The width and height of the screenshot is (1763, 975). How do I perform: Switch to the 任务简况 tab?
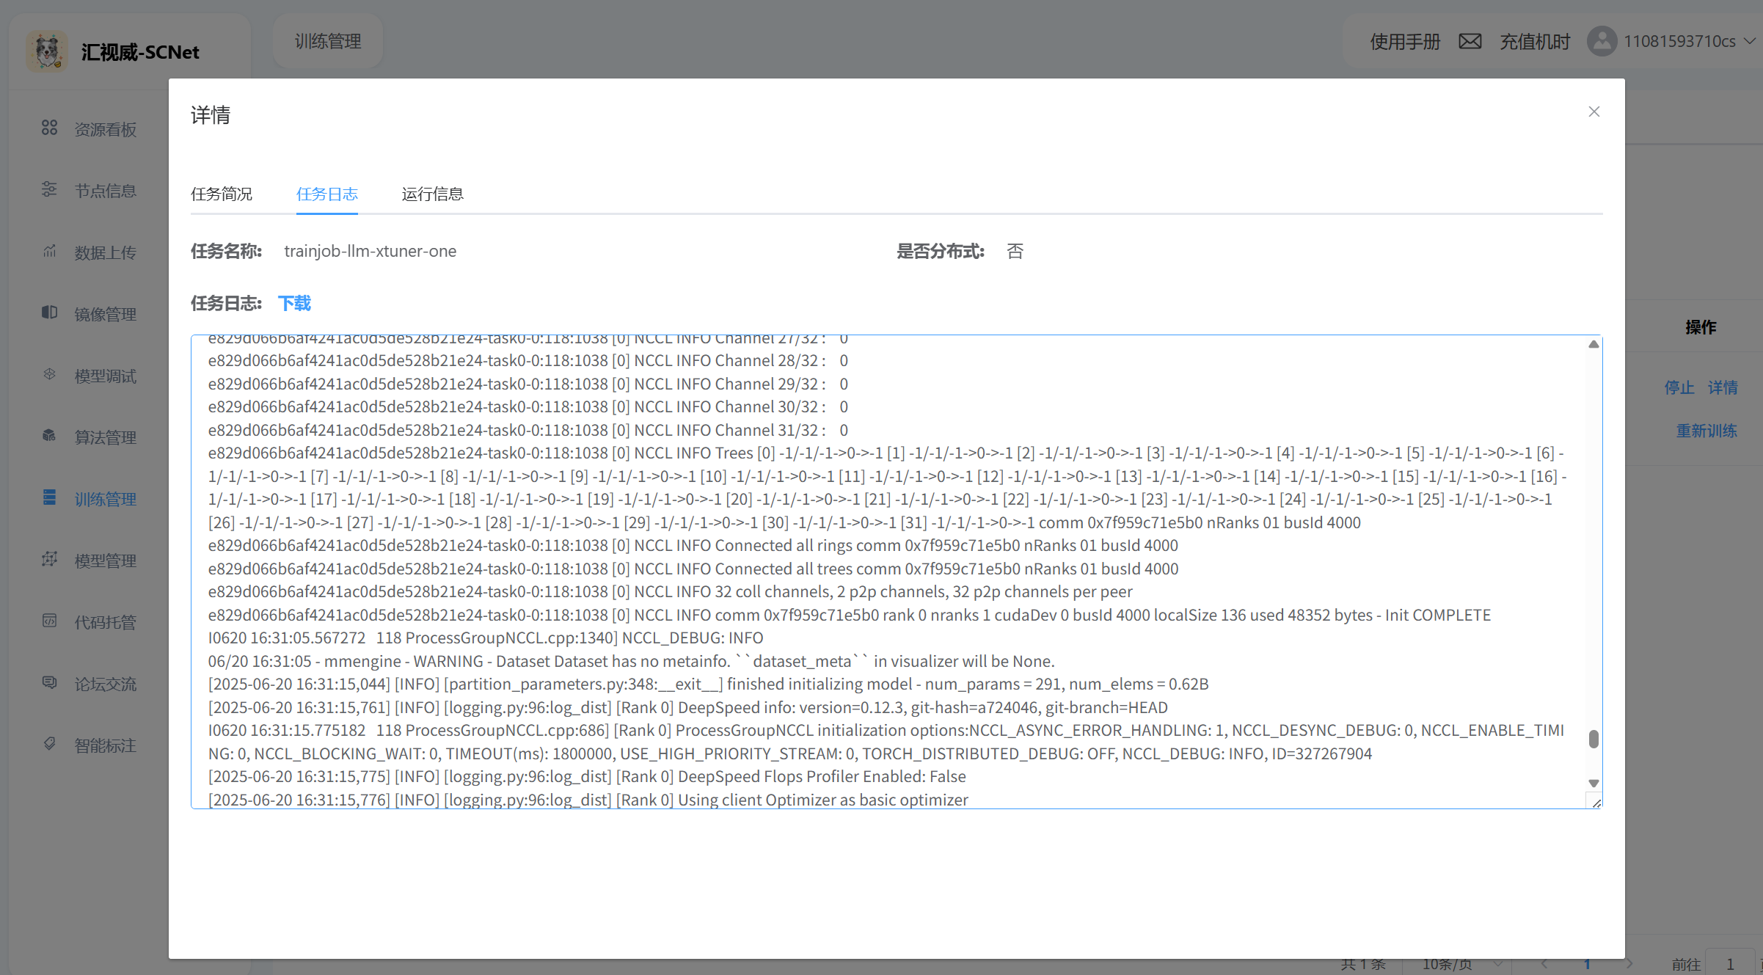(222, 194)
